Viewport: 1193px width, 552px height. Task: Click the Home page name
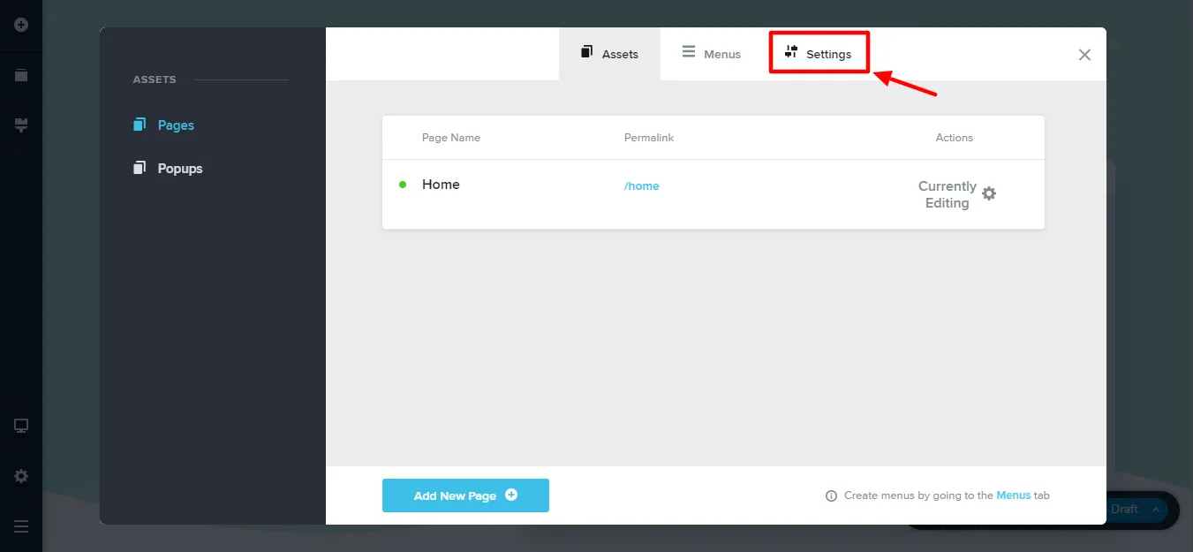[x=441, y=185]
